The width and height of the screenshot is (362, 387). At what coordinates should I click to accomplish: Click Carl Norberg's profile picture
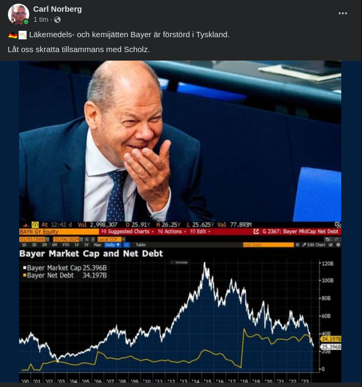click(19, 14)
